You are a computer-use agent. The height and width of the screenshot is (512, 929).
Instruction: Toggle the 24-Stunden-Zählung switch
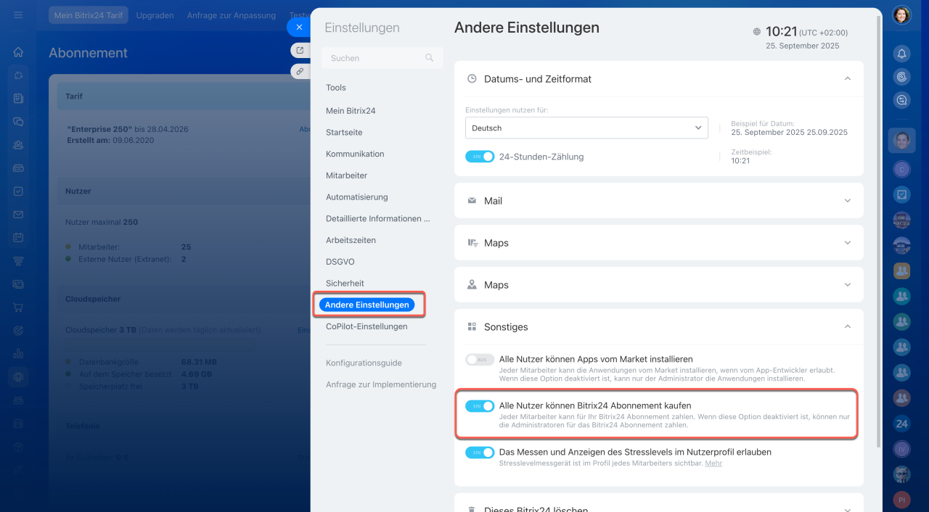point(480,157)
